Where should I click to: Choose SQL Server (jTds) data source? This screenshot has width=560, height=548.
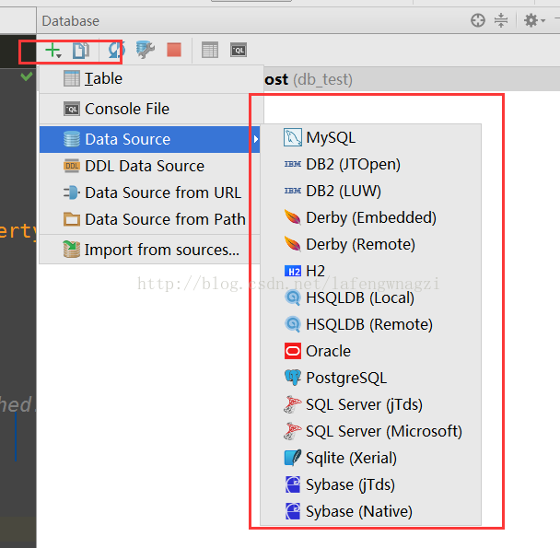click(370, 404)
